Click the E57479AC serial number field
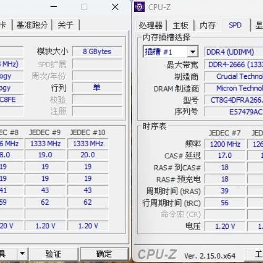263x263 pixels. [x=234, y=112]
